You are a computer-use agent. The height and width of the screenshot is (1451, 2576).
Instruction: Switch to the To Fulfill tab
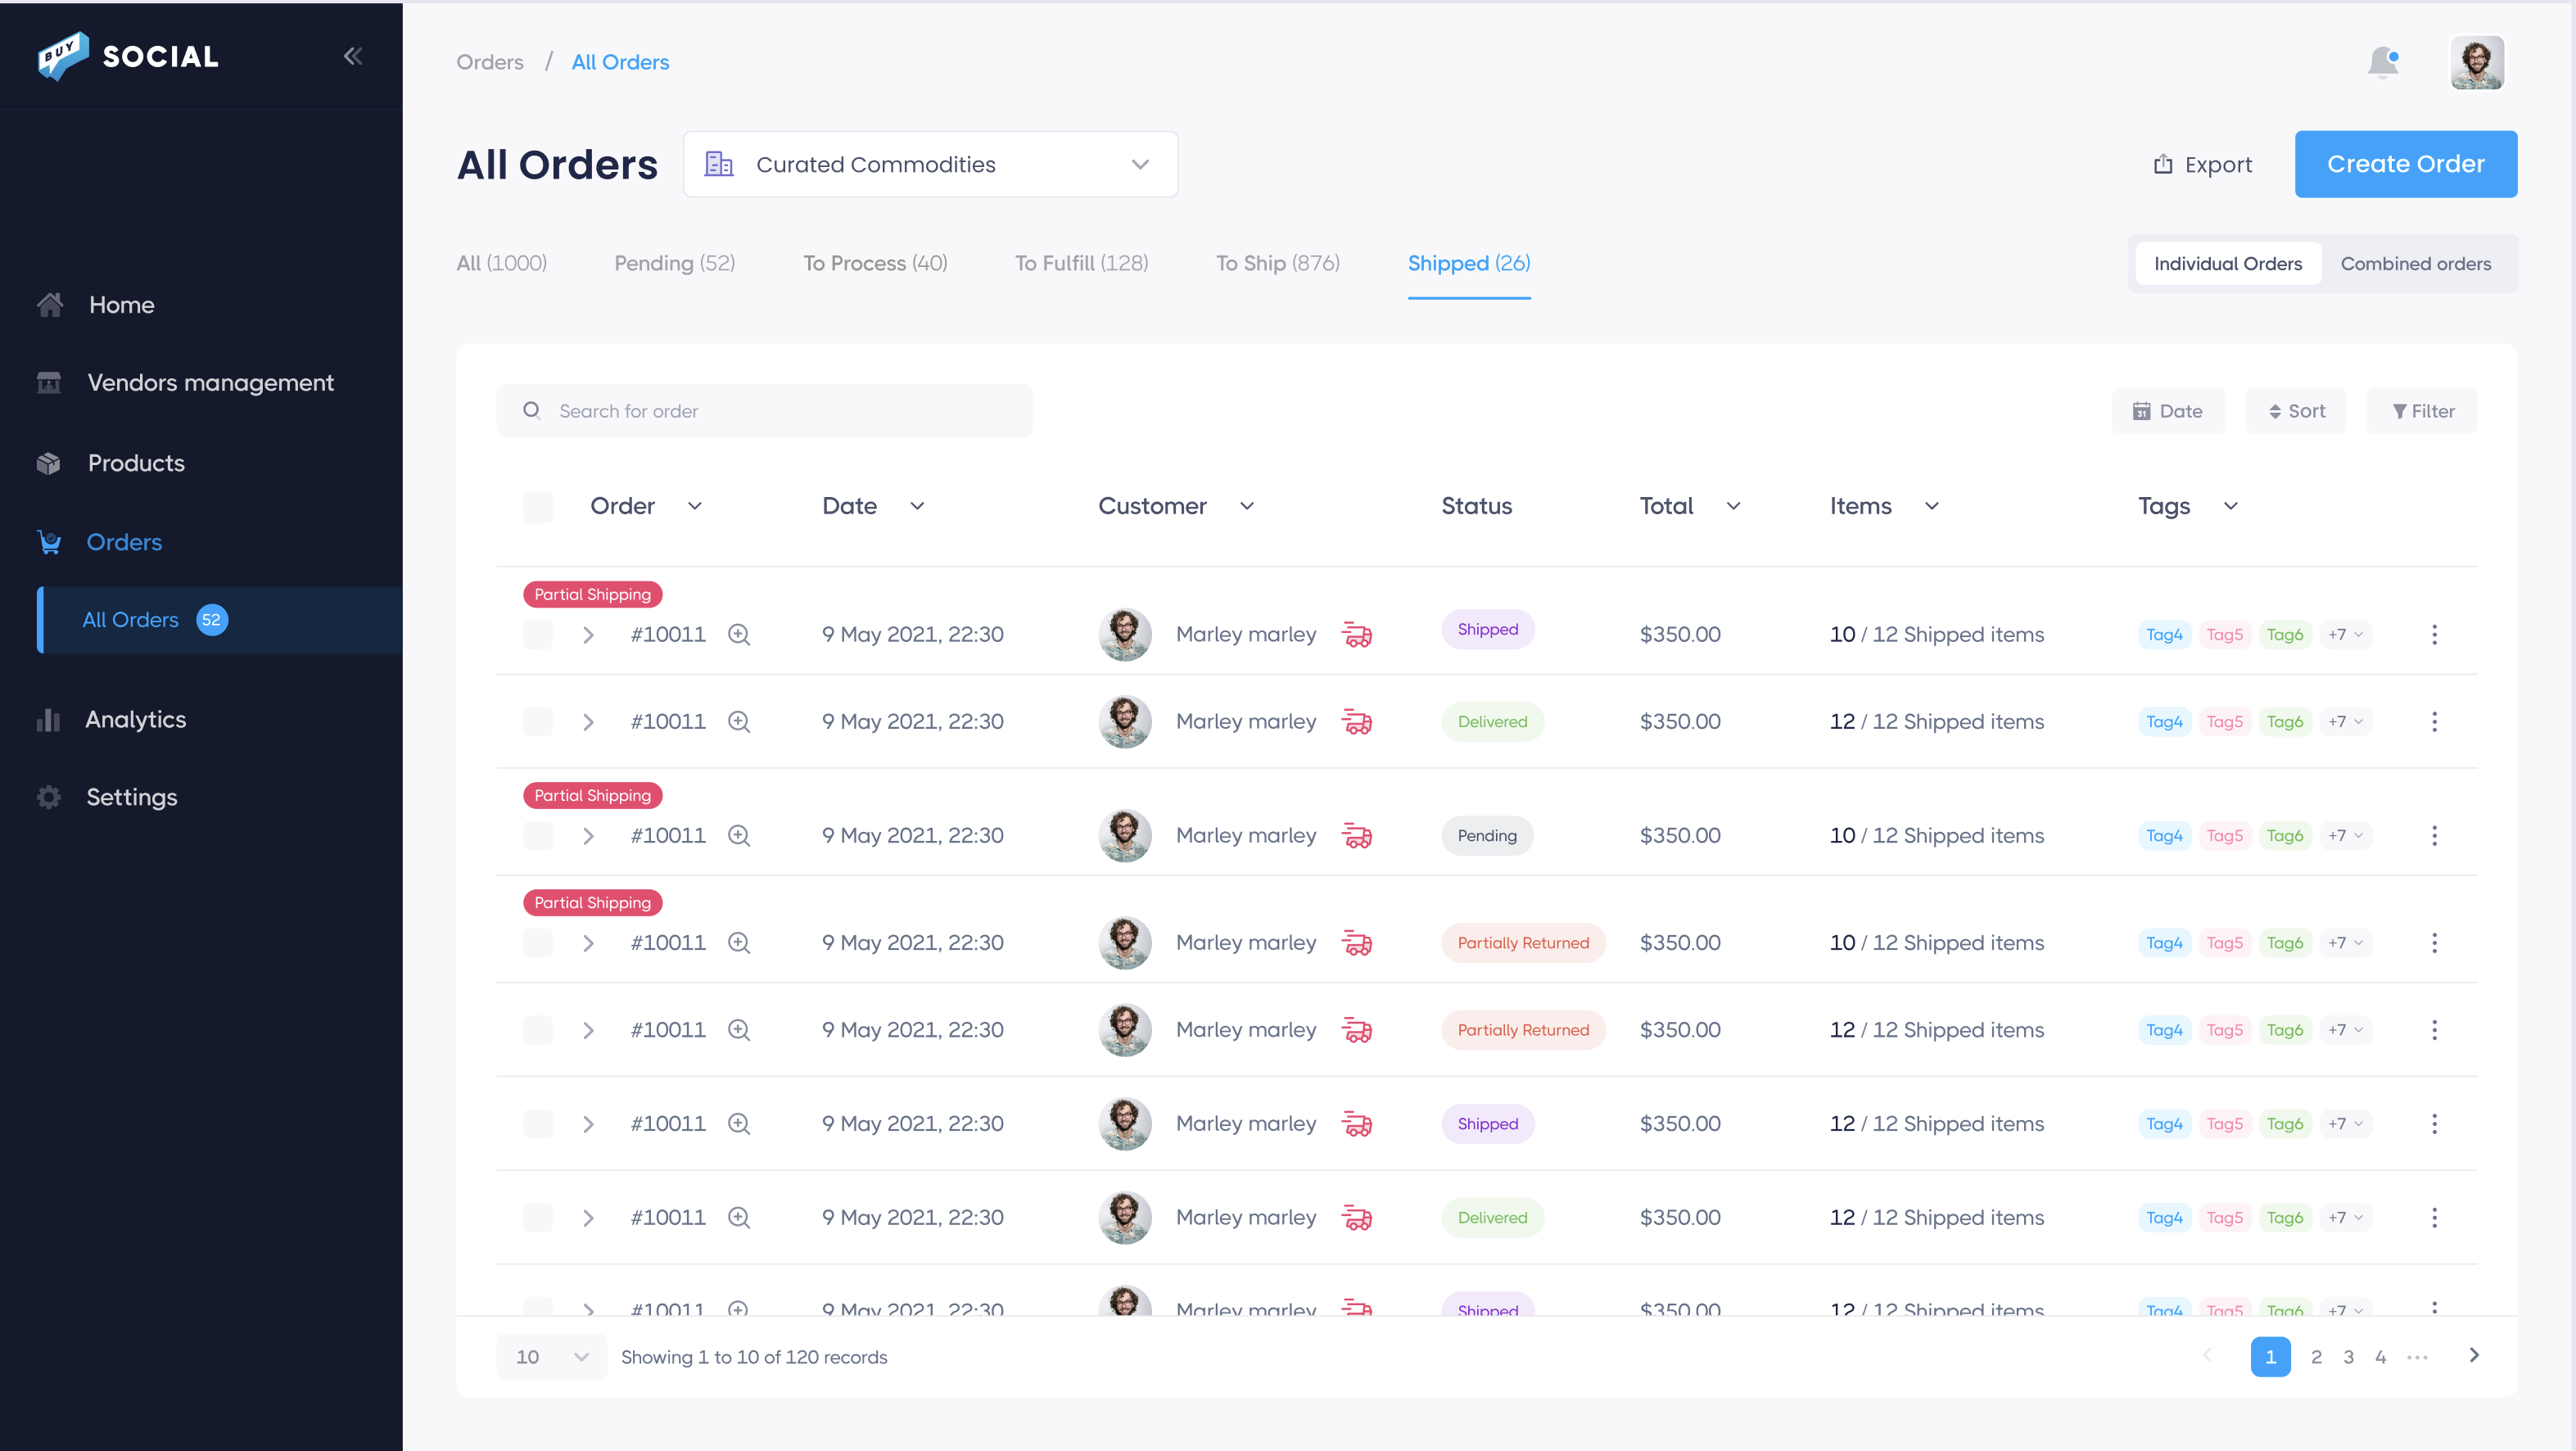(x=1080, y=263)
